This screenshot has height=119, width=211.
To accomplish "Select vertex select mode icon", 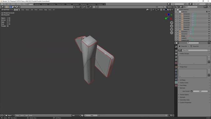I will click(15, 10).
